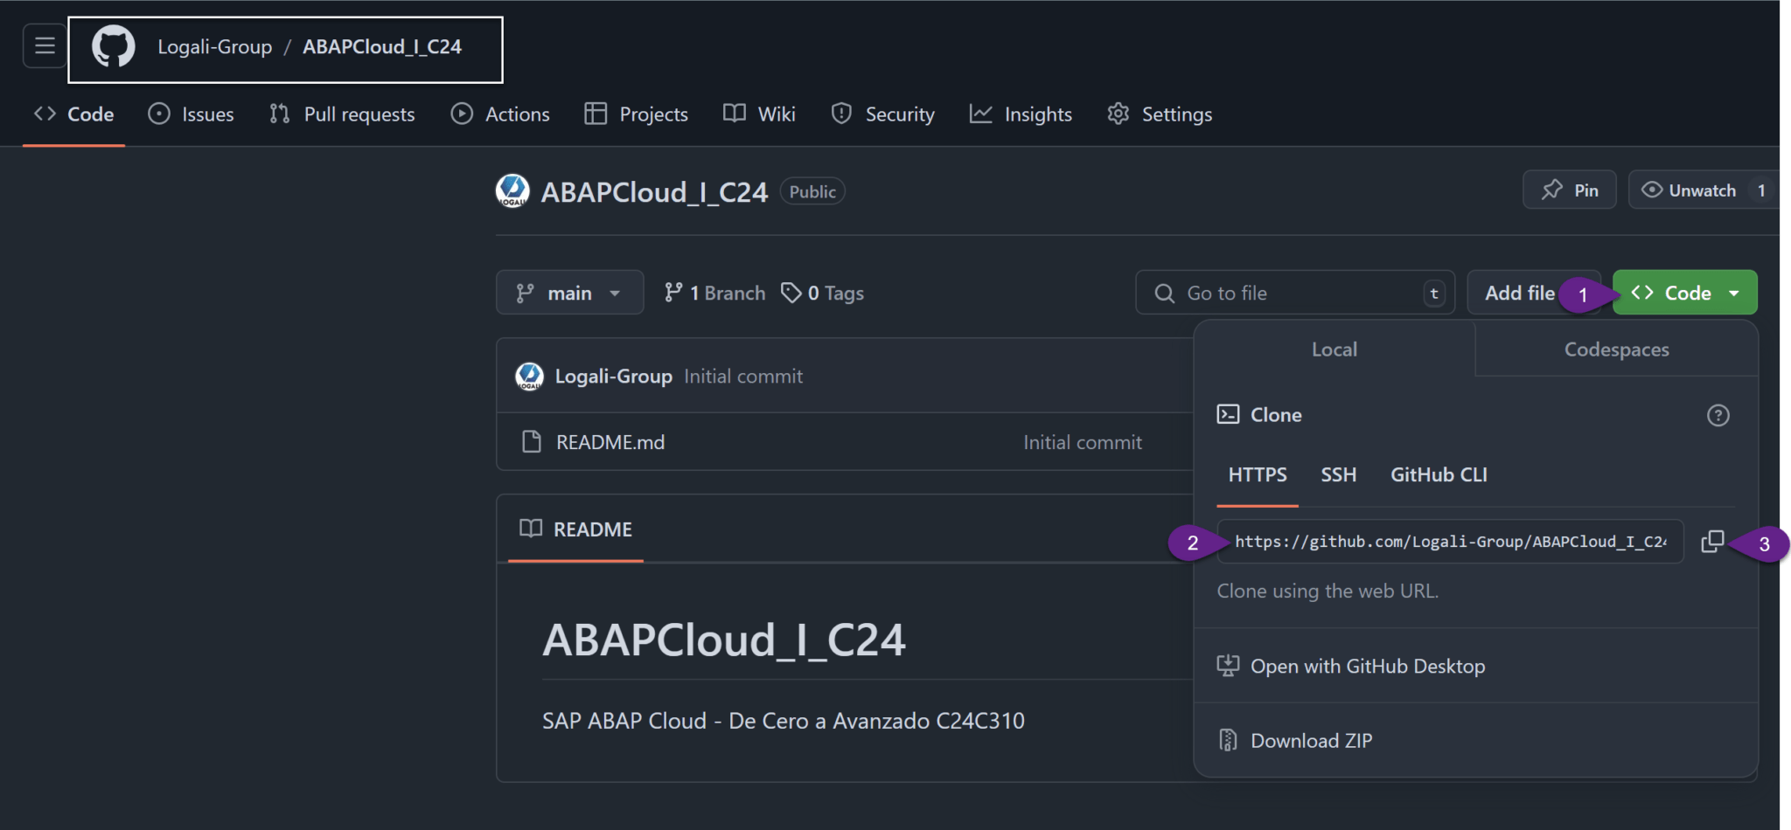The height and width of the screenshot is (830, 1791).
Task: Expand the main branch selector
Action: [x=569, y=292]
